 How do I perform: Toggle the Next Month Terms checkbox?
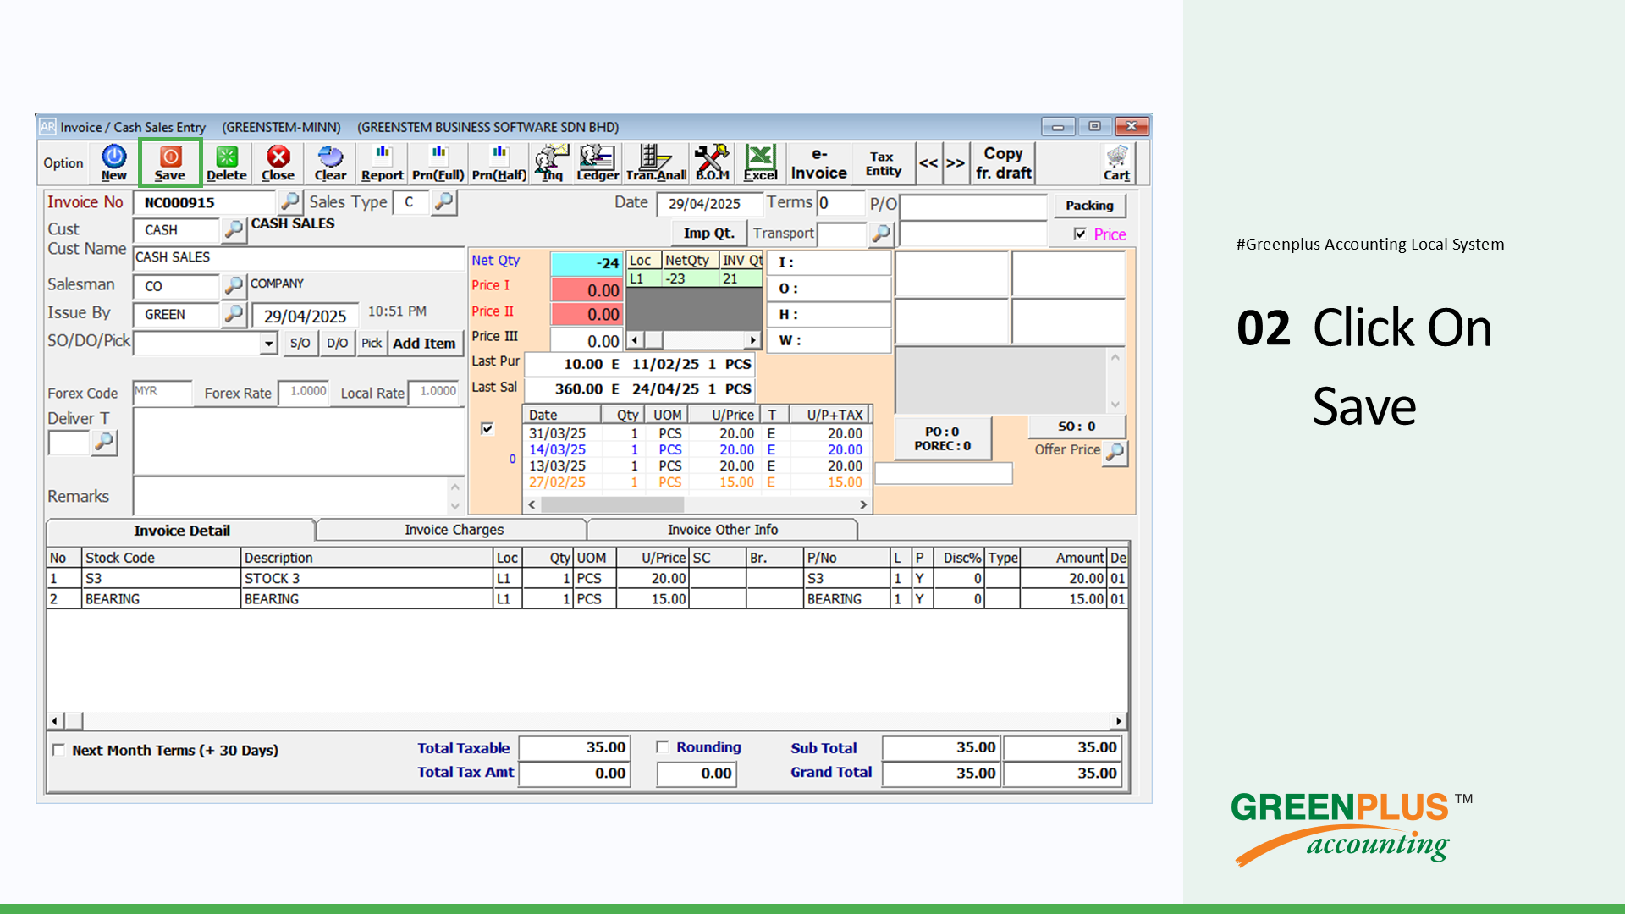pyautogui.click(x=58, y=750)
